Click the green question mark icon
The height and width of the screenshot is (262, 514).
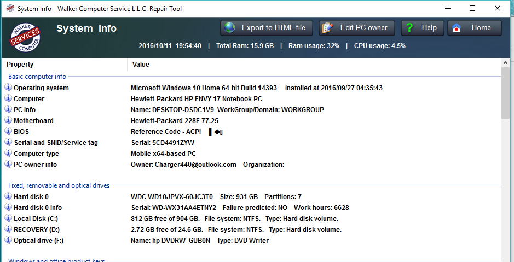pyautogui.click(x=409, y=28)
